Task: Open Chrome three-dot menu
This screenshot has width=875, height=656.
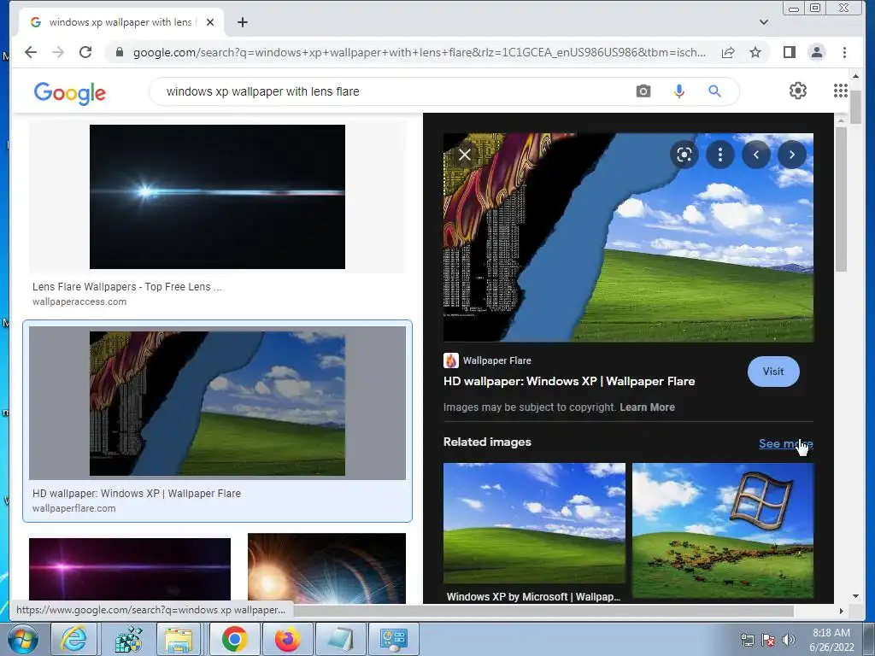Action: coord(844,52)
